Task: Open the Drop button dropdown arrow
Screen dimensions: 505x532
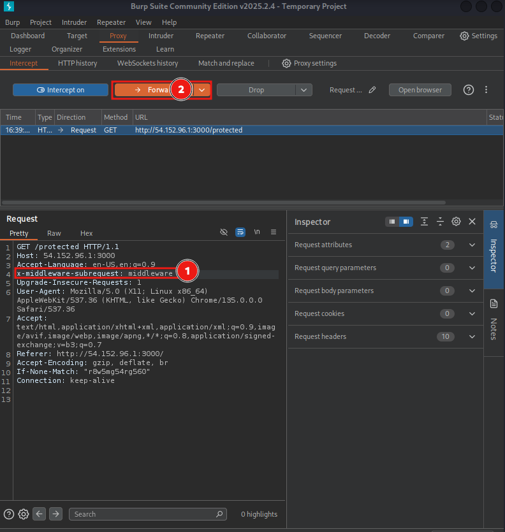Action: [304, 90]
